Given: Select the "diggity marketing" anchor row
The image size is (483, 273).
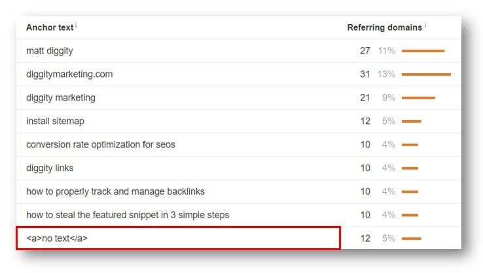Looking at the screenshot, I should pos(61,98).
